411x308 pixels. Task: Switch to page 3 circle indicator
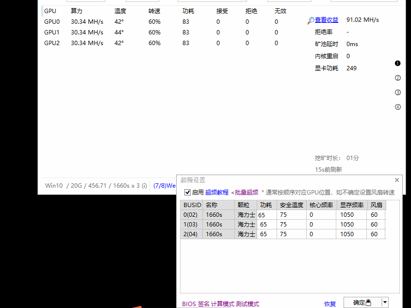pos(397,92)
